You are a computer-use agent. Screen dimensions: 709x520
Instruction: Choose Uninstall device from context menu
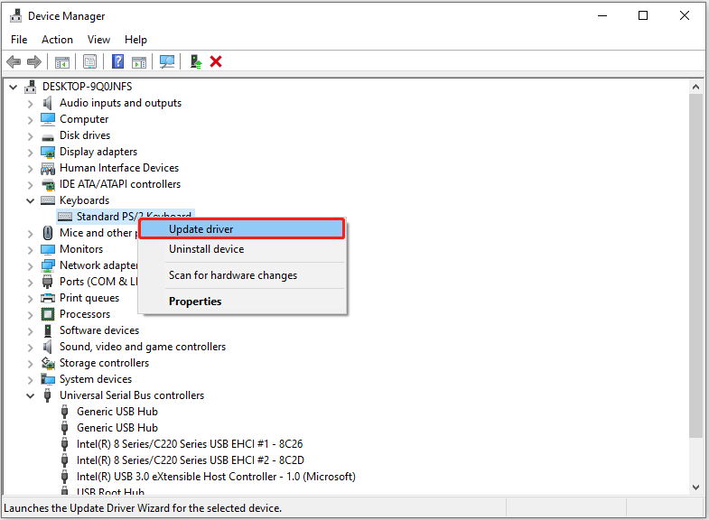point(242,249)
